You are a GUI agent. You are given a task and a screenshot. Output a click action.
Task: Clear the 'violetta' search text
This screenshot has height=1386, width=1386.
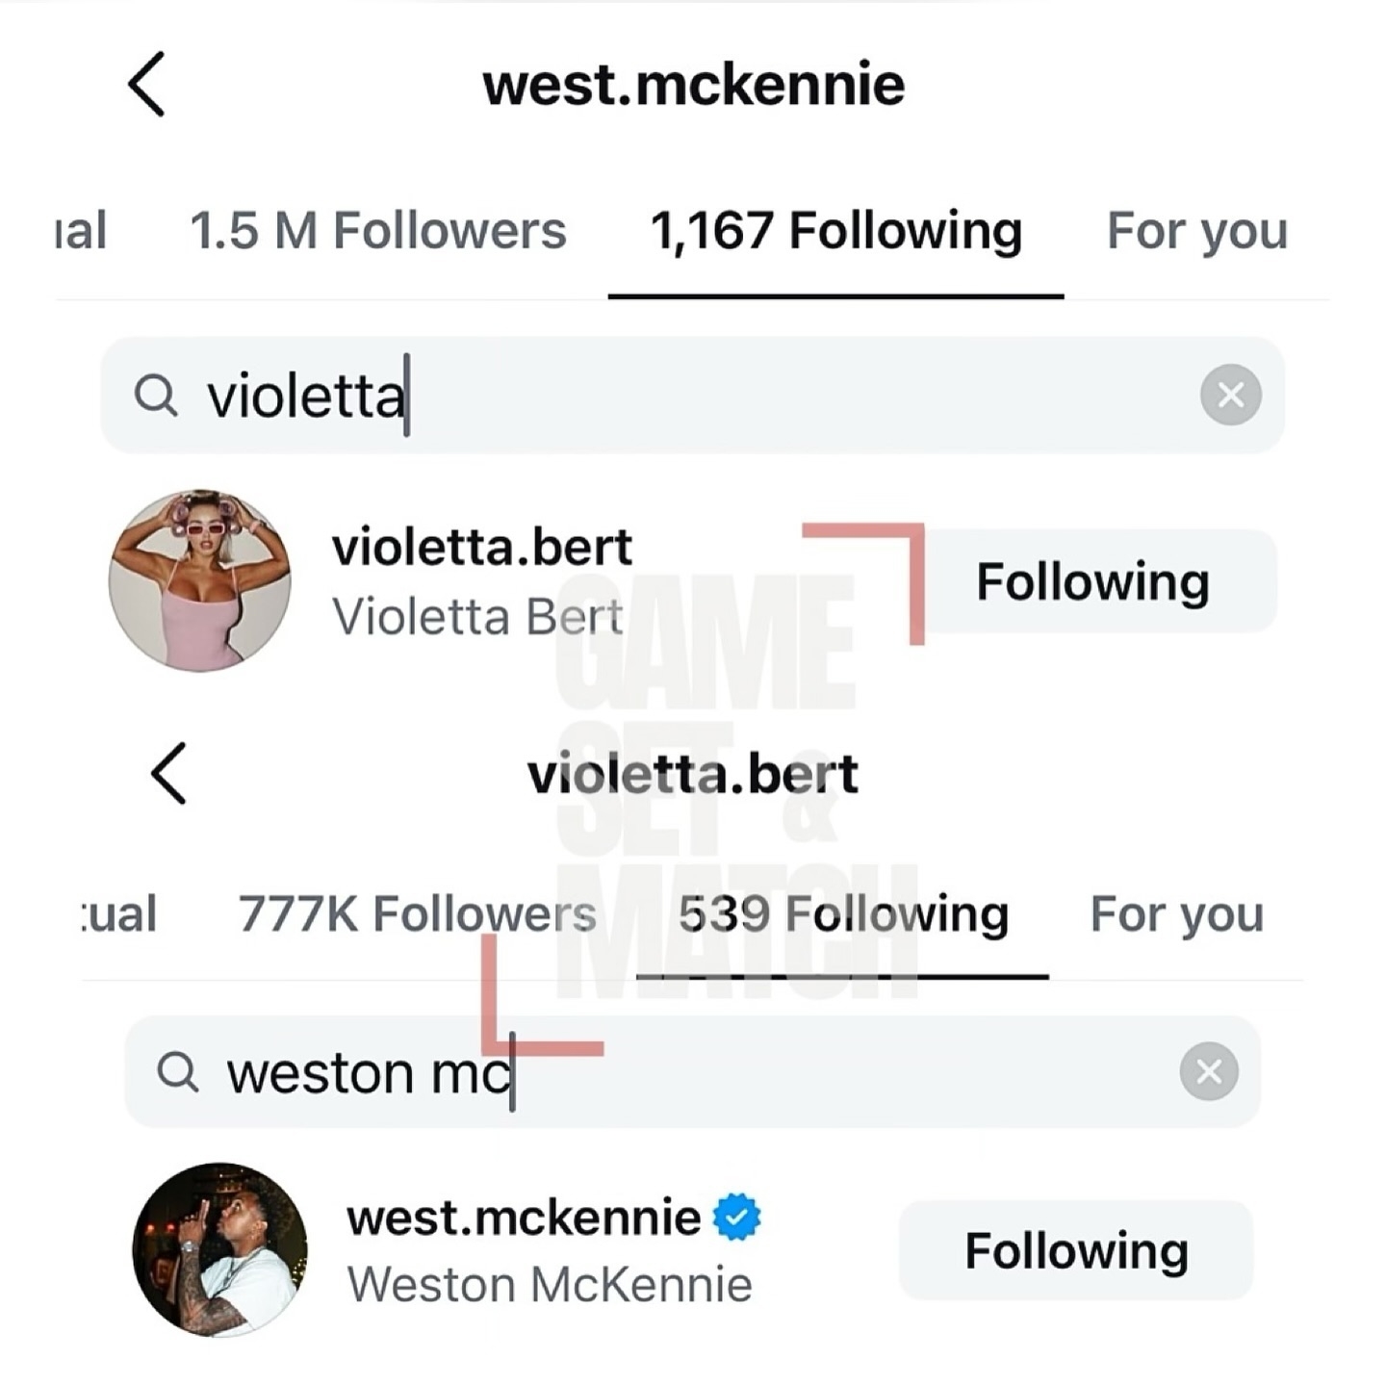click(x=1230, y=395)
